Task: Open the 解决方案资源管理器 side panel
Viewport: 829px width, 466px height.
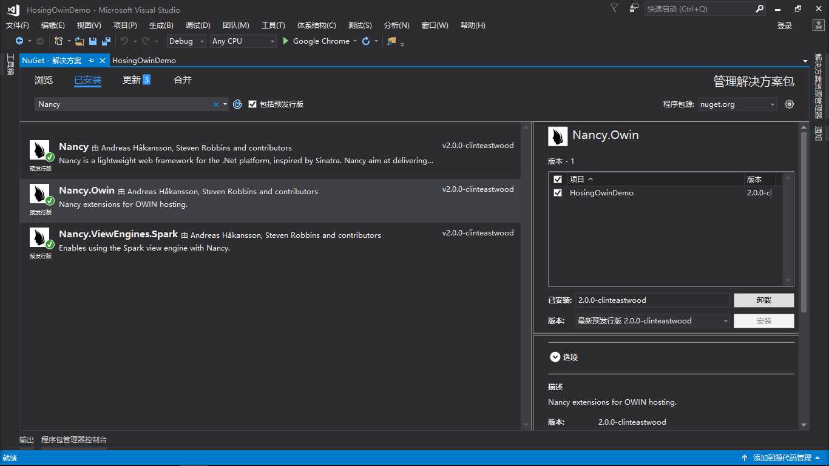Action: [819, 87]
